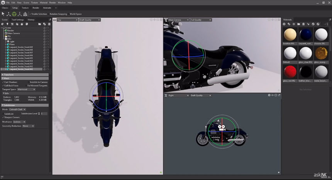This screenshot has height=180, width=332.
Task: Delete material using Materials trash icon
Action: point(303,24)
